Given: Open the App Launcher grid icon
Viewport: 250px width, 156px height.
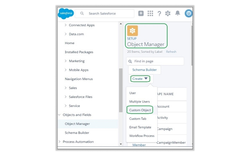Looking at the screenshot, I should [150, 13].
